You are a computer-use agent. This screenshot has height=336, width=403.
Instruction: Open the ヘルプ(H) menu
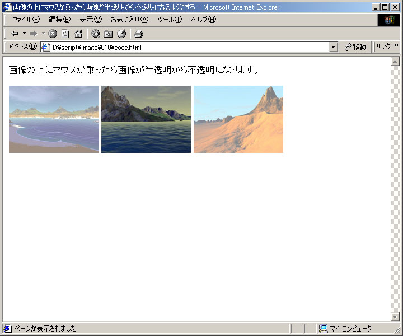(x=204, y=20)
